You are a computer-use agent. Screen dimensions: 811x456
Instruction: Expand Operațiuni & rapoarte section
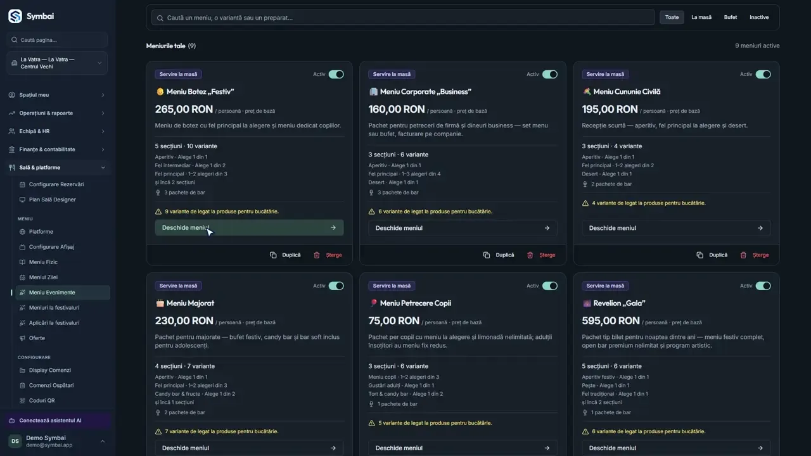coord(57,113)
